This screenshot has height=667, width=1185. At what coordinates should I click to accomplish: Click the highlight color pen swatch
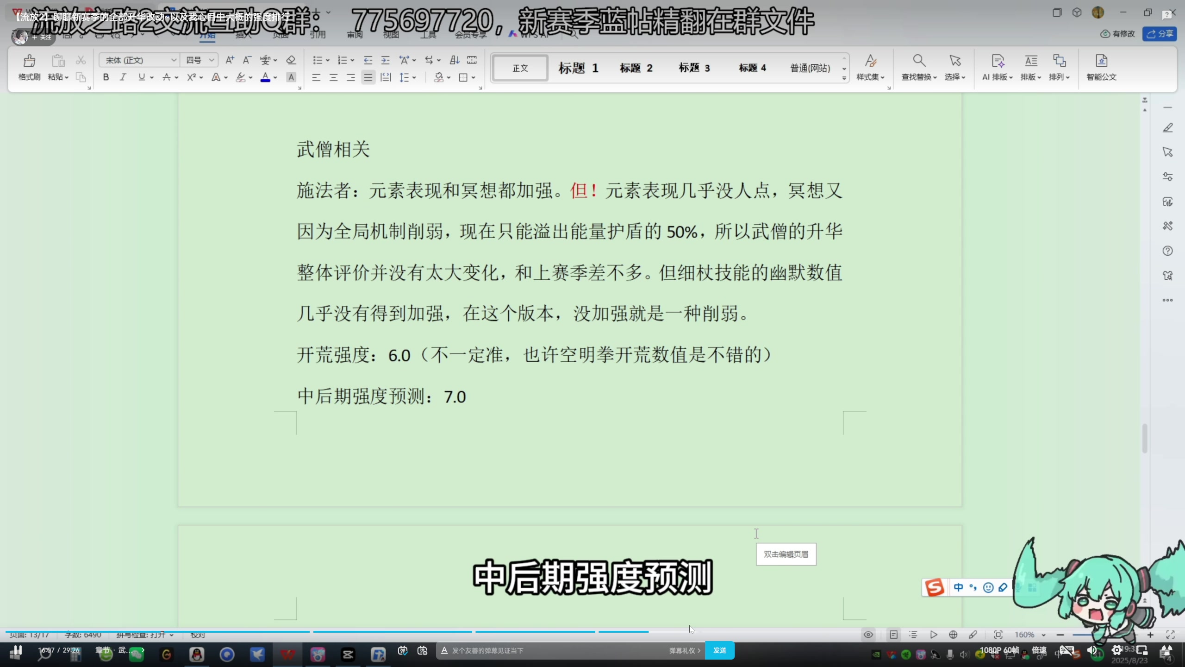[240, 77]
